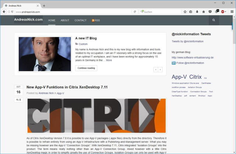Open the Firefox hamburger menu
This screenshot has width=236, height=154.
pos(232,12)
